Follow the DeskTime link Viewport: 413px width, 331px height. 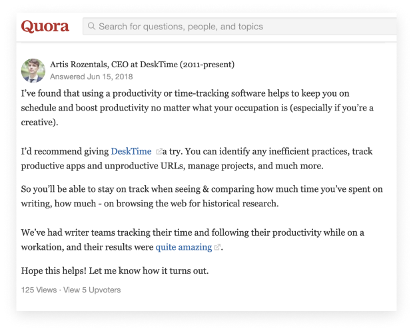point(131,151)
